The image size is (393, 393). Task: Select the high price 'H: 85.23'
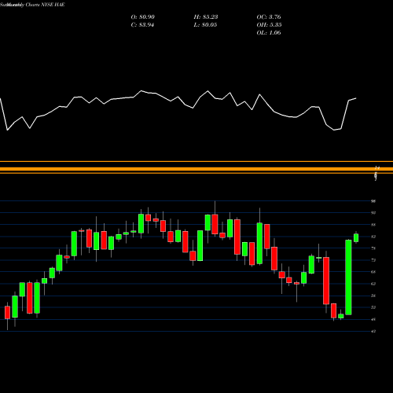[206, 17]
